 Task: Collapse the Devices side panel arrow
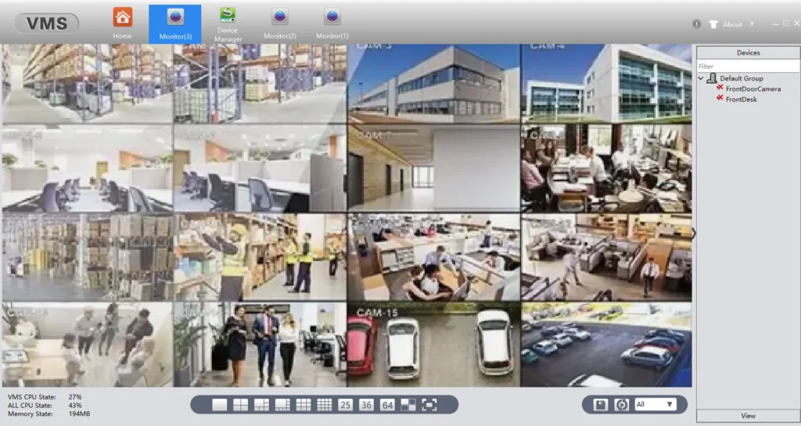coord(693,234)
